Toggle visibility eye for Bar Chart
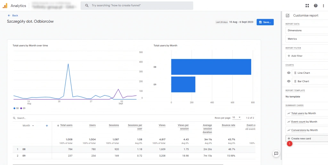328x165 pixels. click(289, 81)
